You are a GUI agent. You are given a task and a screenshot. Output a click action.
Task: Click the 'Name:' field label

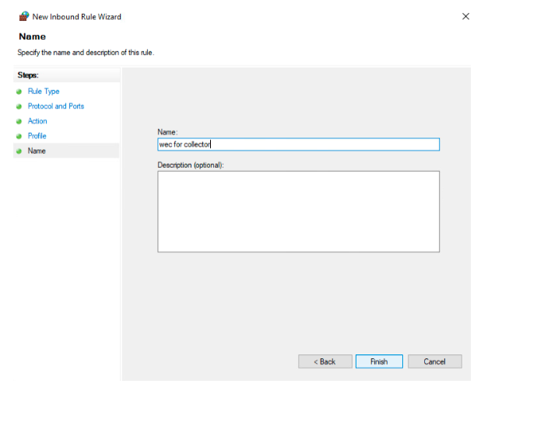pos(167,132)
